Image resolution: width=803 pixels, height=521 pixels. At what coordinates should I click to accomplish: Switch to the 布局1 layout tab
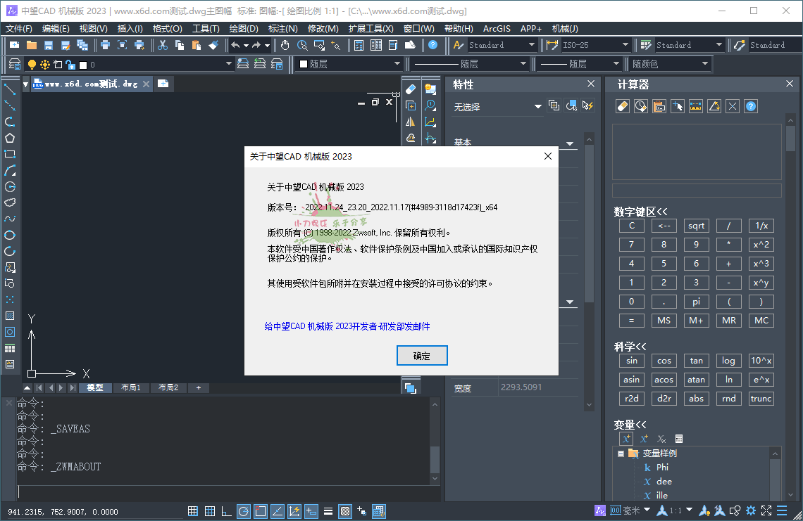tap(131, 387)
